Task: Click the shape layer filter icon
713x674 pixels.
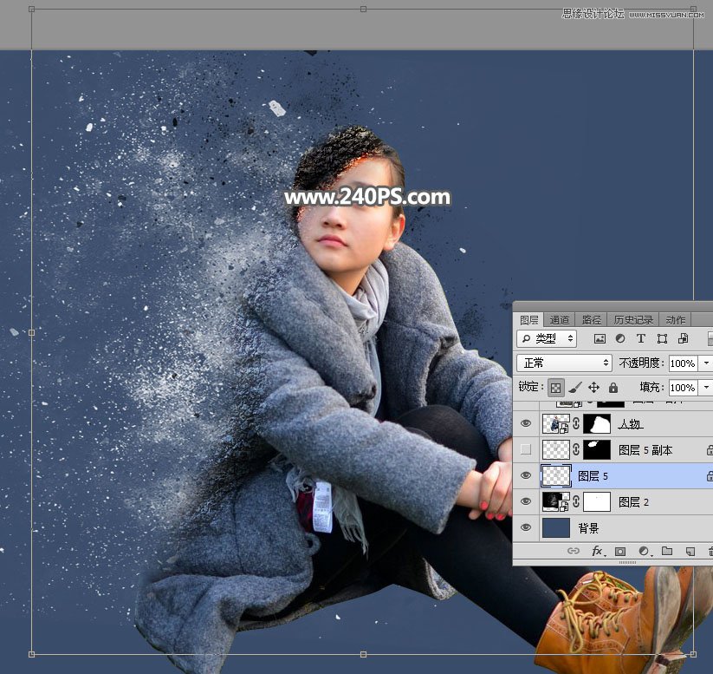Action: click(662, 338)
